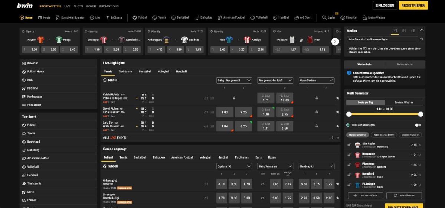Select Tischtennis tab in Live-Highlights
The height and width of the screenshot is (208, 445).
[125, 71]
